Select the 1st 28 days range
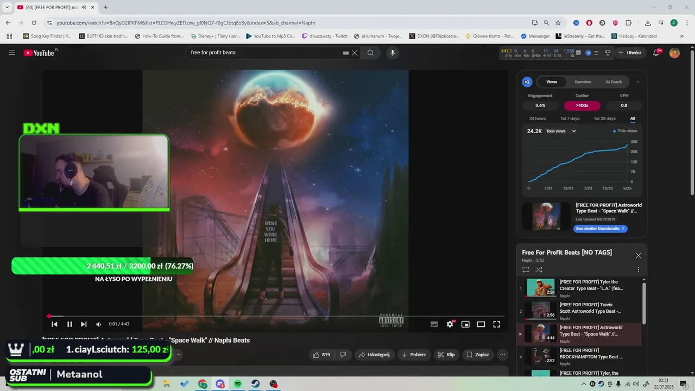 point(604,118)
